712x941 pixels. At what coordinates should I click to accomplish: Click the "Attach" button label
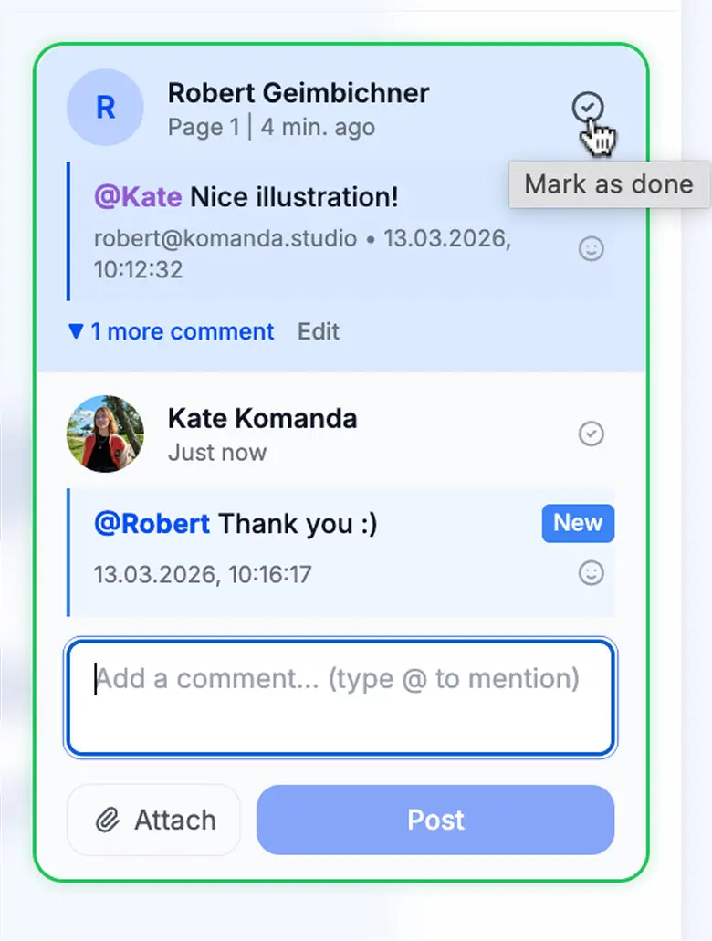(174, 821)
